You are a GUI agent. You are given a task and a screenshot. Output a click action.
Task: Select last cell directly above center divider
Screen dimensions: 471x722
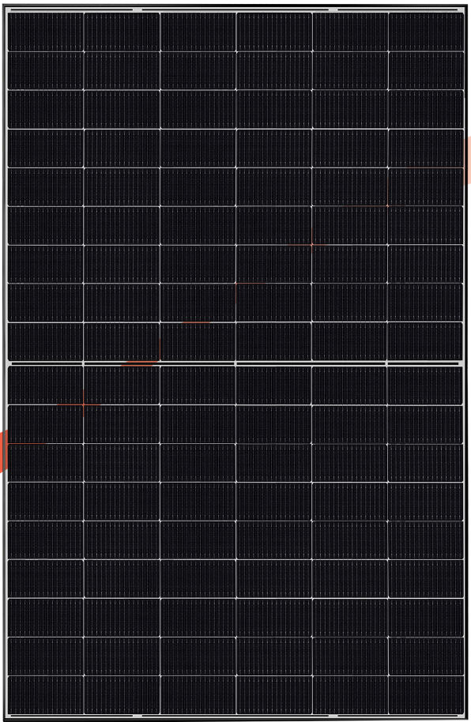425,341
